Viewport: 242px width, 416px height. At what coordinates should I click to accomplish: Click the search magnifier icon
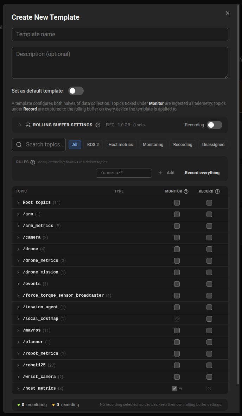19,145
